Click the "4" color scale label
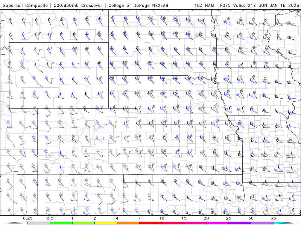The image size is (301, 225). [x=117, y=218]
